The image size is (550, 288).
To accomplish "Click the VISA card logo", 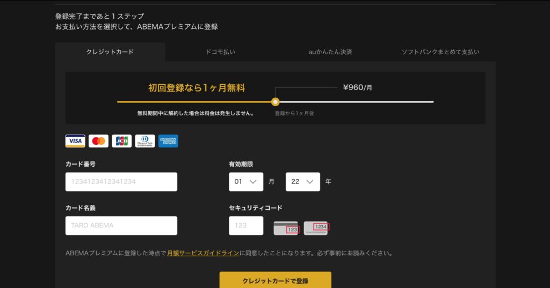I will click(x=75, y=141).
